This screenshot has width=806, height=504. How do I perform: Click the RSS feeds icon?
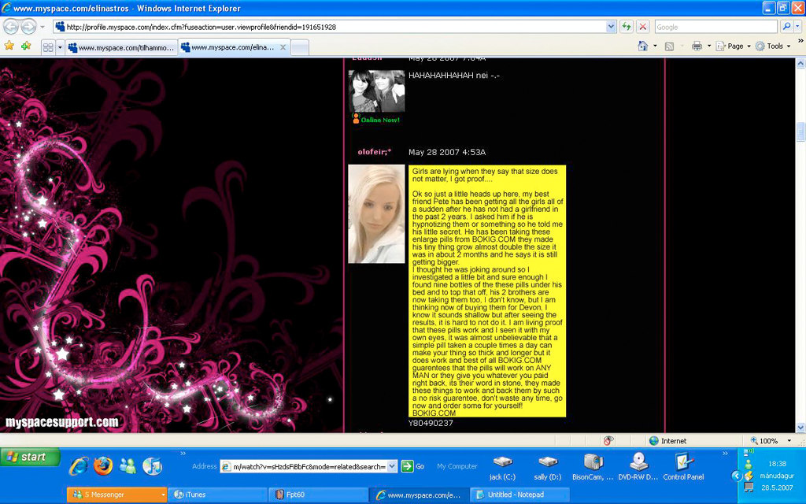tap(669, 46)
